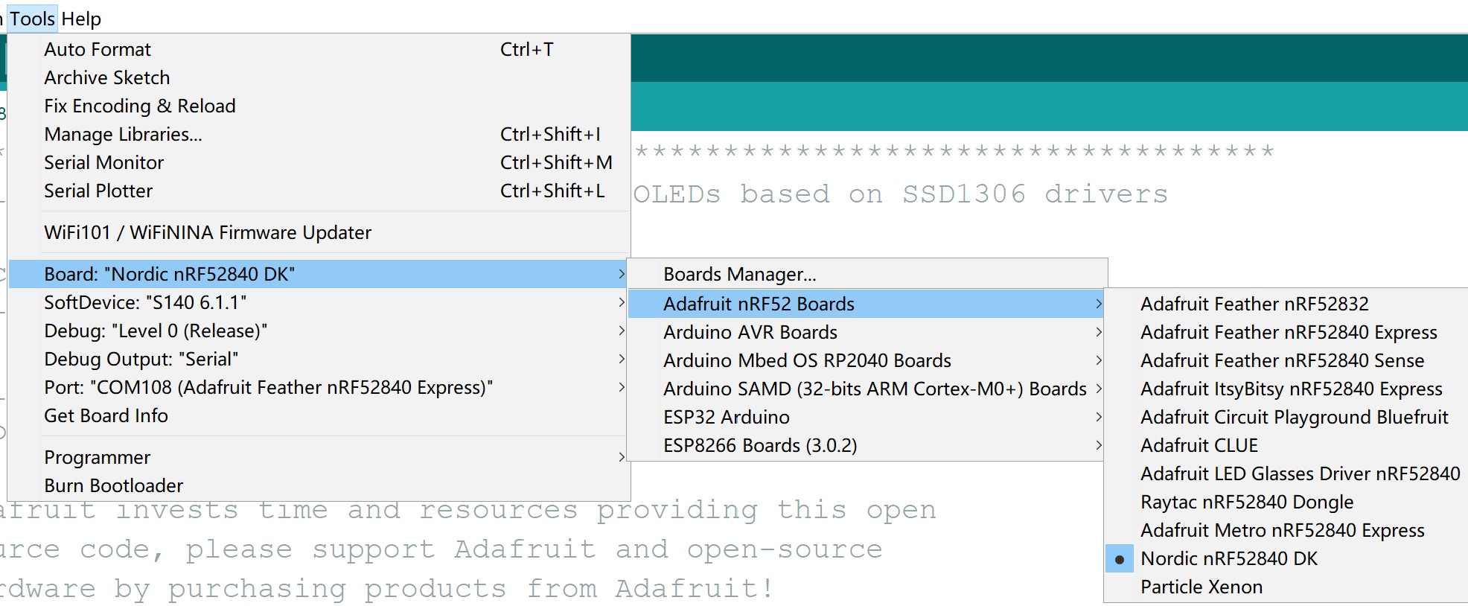Select Adafruit ItsyBitsy nRF52840 Express board
The image size is (1468, 606).
[1286, 389]
